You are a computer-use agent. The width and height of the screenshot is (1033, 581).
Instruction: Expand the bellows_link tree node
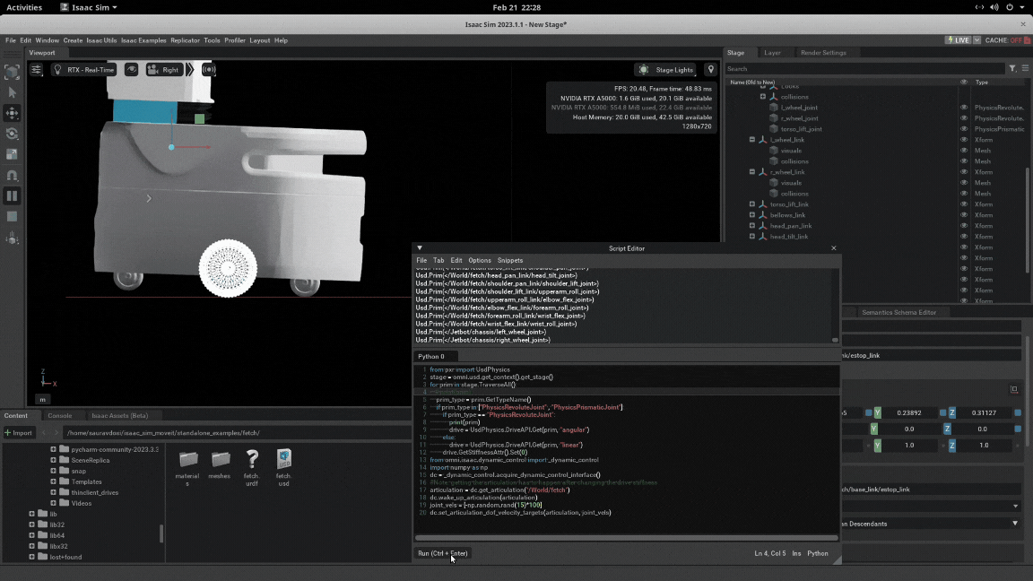coord(751,215)
